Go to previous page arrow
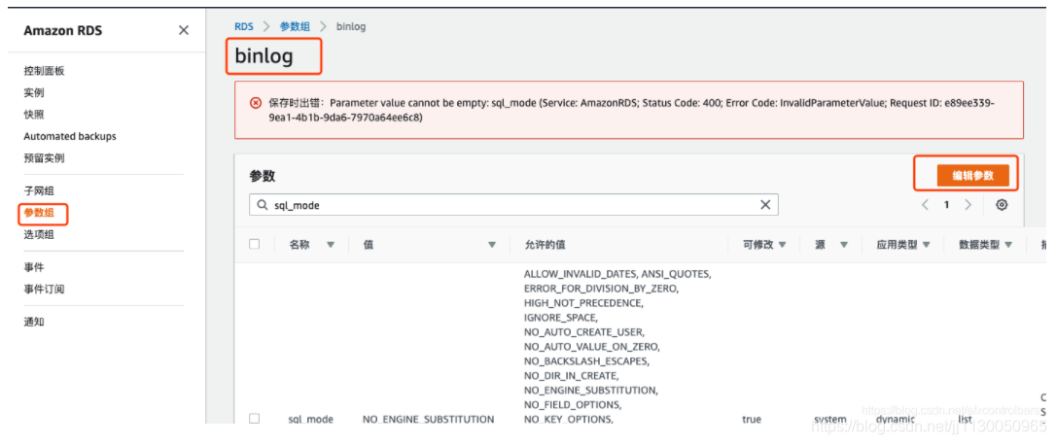Screen dimensions: 1056x444 point(926,205)
